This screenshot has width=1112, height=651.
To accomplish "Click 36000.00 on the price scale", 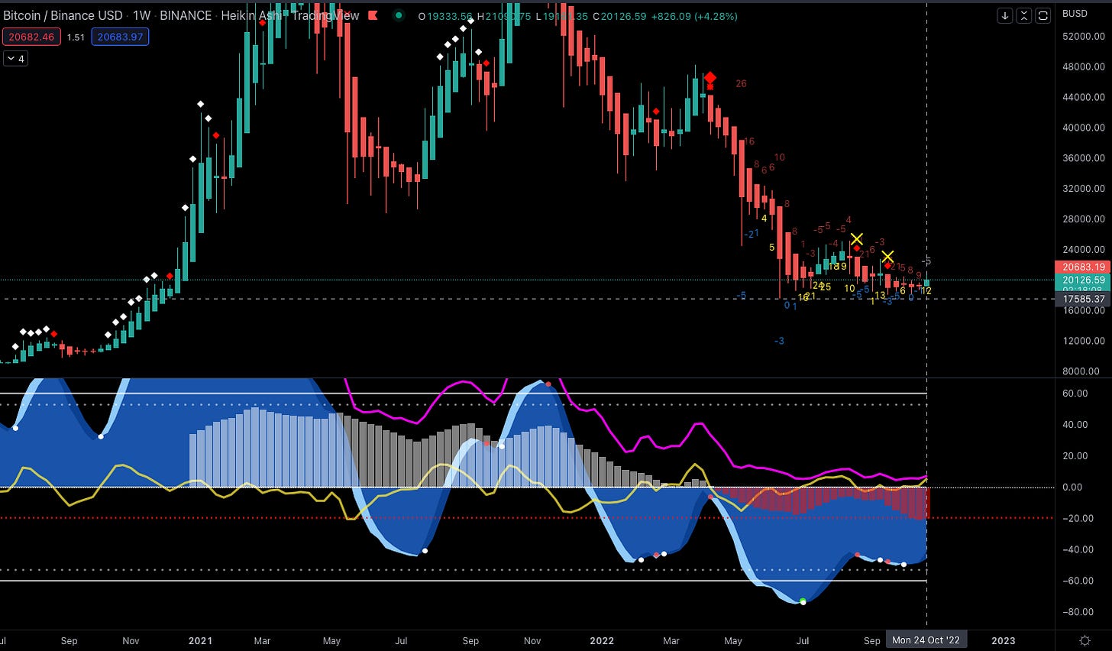I will point(1084,158).
